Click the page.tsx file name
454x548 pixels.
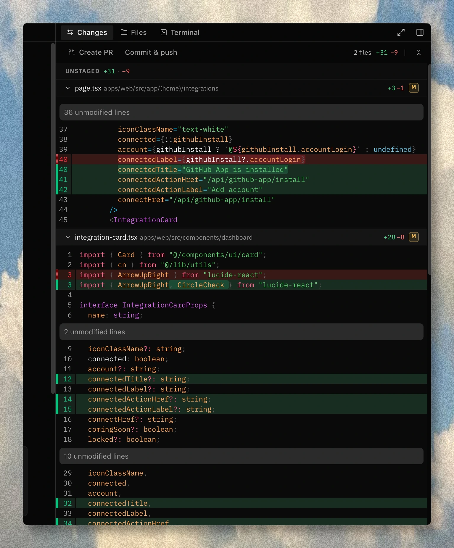coord(88,88)
